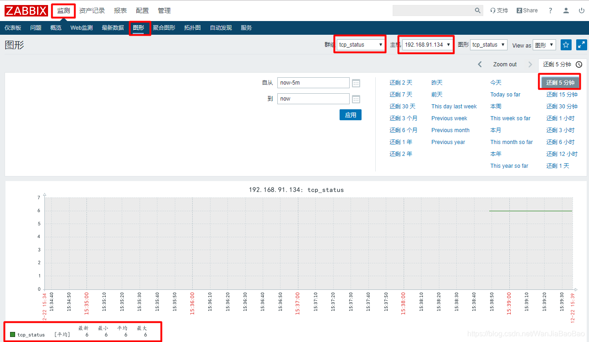Open the help question mark icon
Screen dimensions: 589x342
(x=551, y=11)
